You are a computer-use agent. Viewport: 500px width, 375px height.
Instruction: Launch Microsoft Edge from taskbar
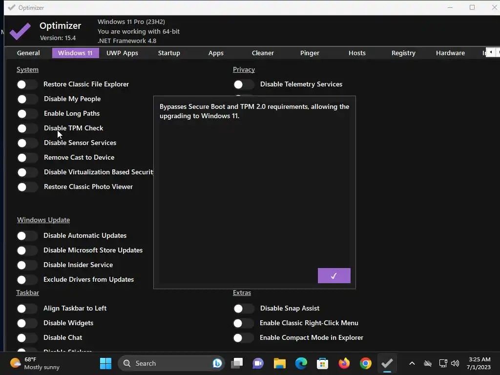point(301,363)
